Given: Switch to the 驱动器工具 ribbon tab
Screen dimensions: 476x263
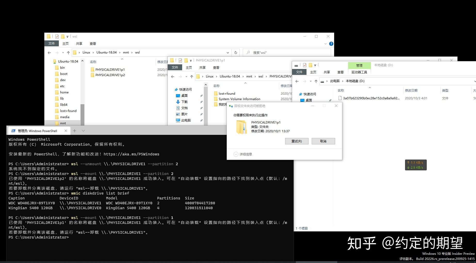Looking at the screenshot, I should [x=359, y=72].
